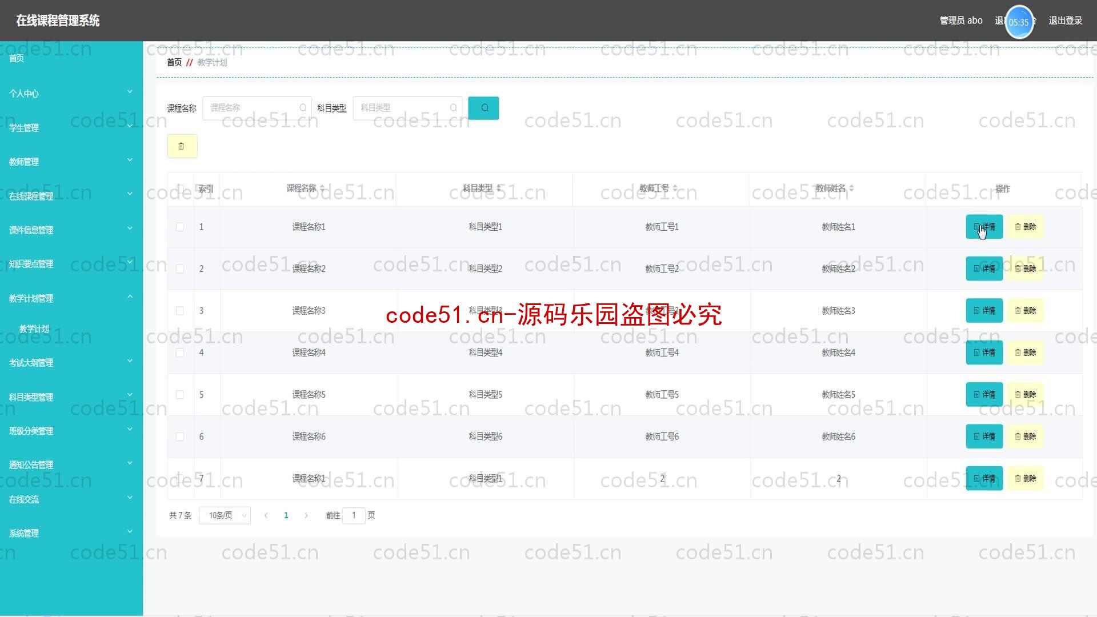Delete row 课程名称6
Image resolution: width=1097 pixels, height=617 pixels.
click(x=1025, y=436)
